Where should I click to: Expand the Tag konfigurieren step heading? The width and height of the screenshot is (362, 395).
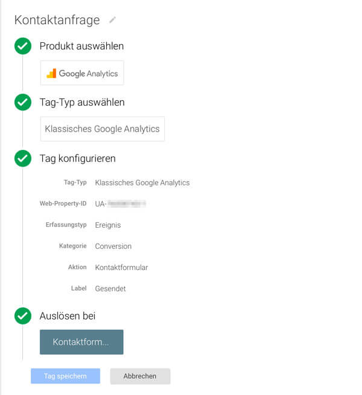(x=77, y=158)
